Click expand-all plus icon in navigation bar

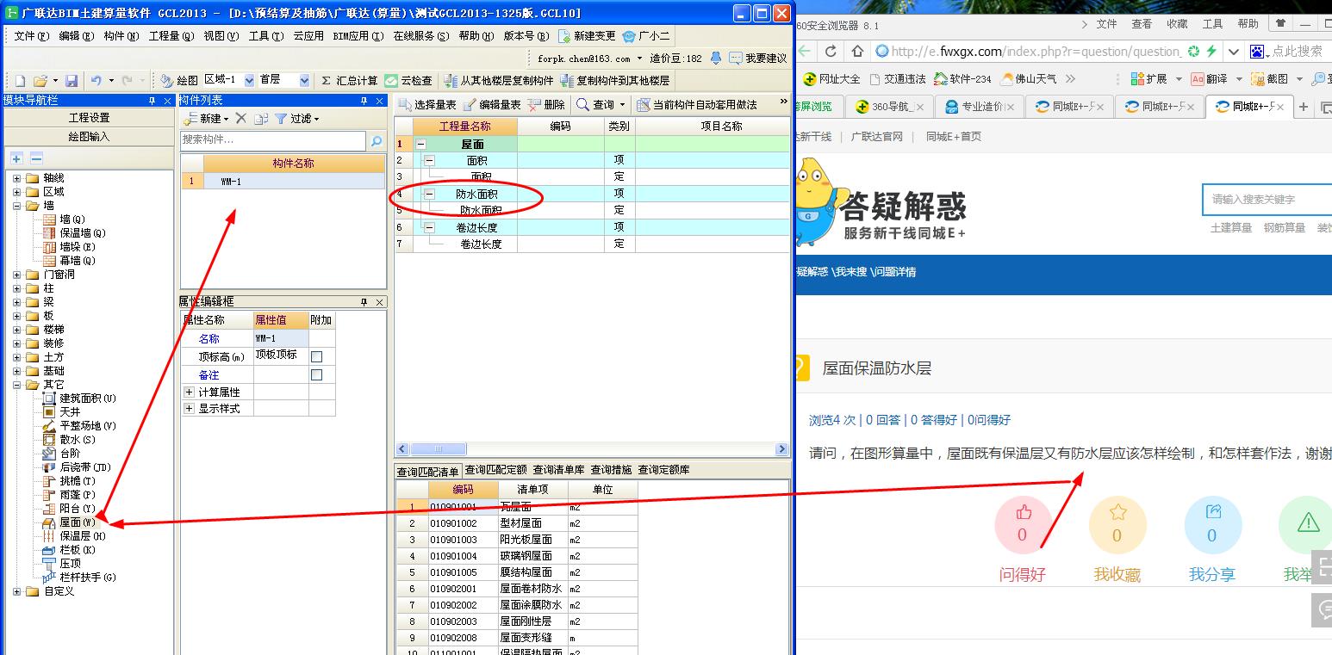[x=16, y=158]
